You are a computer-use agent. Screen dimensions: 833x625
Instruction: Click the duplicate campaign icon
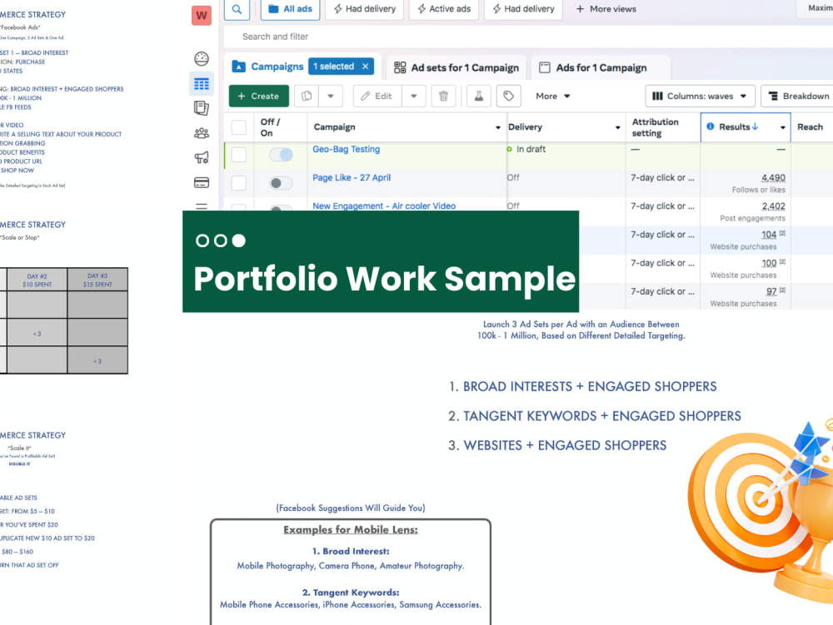click(307, 96)
